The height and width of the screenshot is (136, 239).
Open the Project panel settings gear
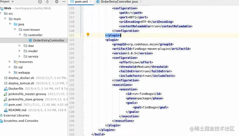56,2
